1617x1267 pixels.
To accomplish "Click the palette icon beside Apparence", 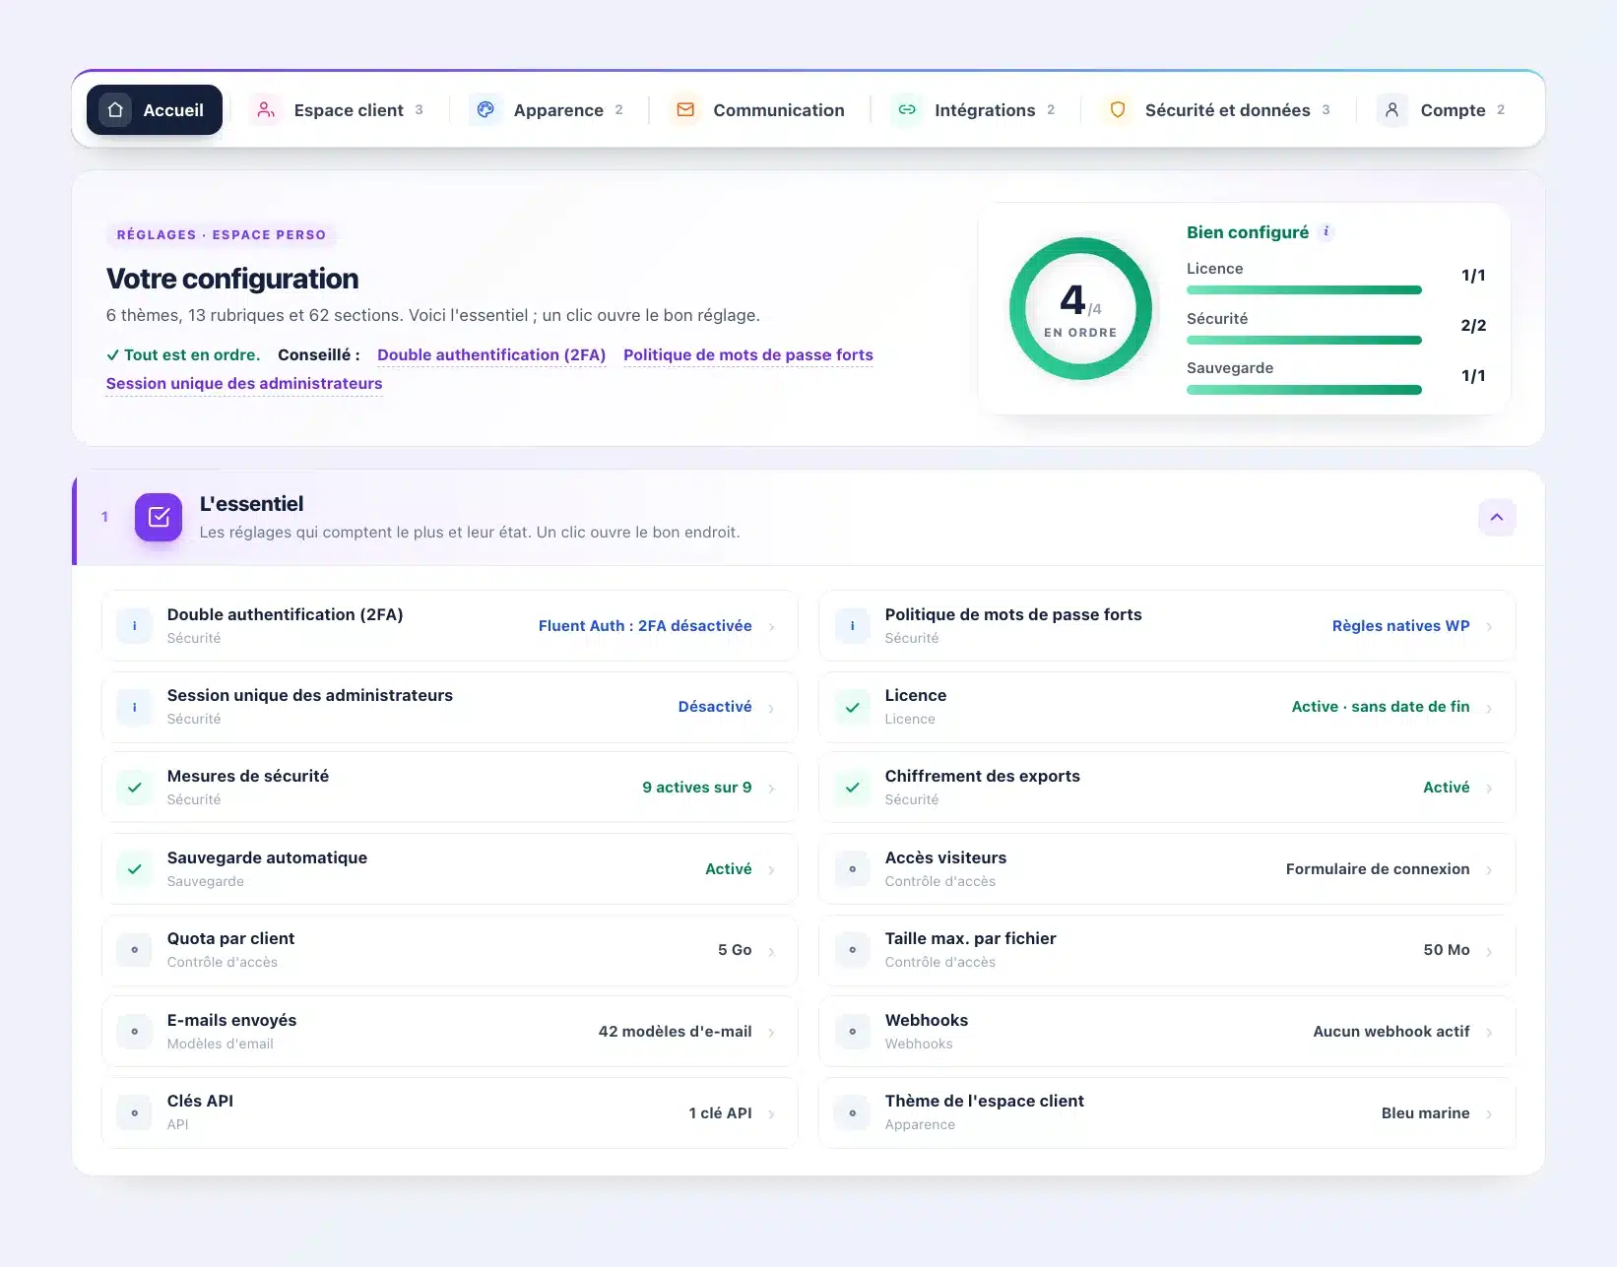I will [x=485, y=110].
